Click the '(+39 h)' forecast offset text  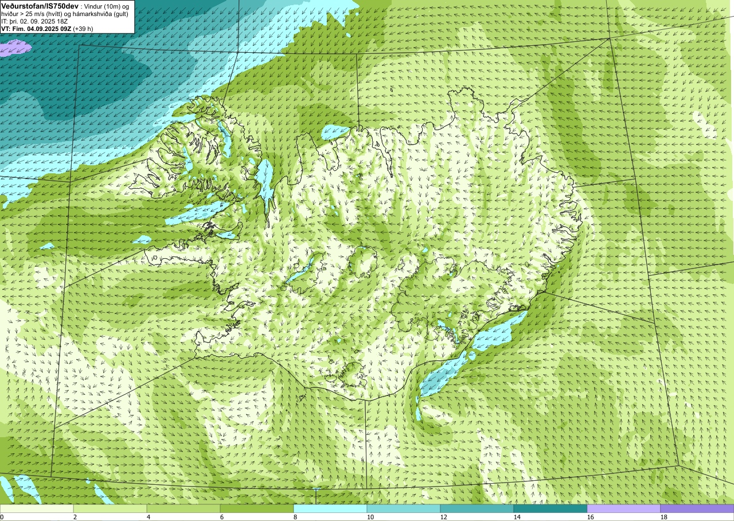pyautogui.click(x=83, y=28)
